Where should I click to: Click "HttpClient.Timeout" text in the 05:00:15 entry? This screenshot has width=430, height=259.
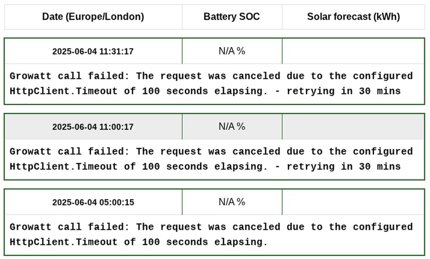63,242
